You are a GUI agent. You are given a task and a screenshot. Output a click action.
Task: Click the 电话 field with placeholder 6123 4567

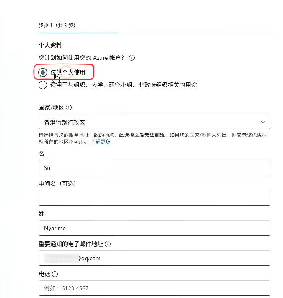154,288
